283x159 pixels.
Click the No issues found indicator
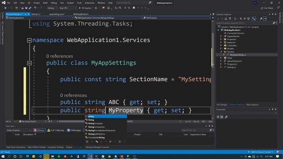pyautogui.click(x=27, y=121)
